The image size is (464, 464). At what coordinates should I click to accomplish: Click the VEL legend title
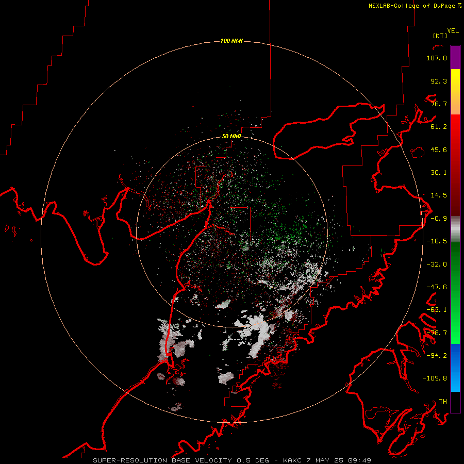453,31
